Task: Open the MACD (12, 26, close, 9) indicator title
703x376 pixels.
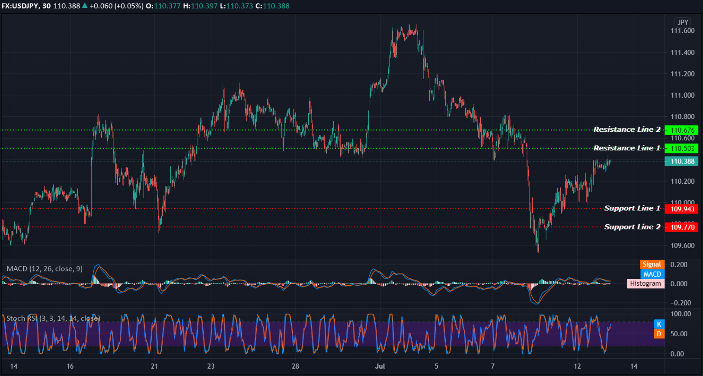Action: coord(45,269)
